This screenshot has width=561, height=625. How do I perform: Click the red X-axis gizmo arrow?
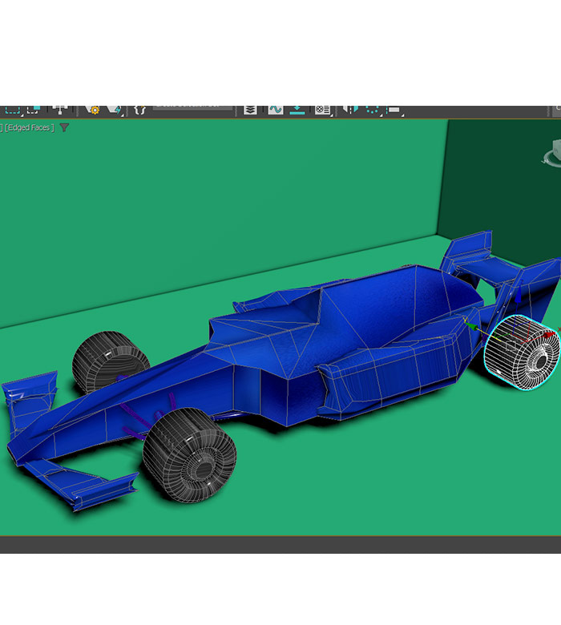tap(548, 333)
